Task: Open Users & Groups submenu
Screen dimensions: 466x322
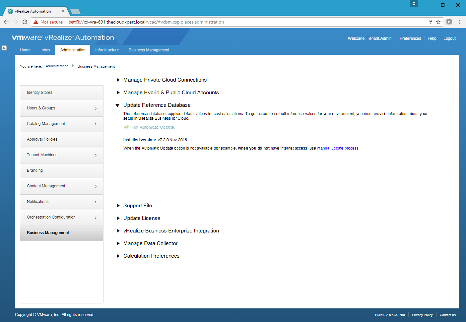Action: (x=61, y=108)
